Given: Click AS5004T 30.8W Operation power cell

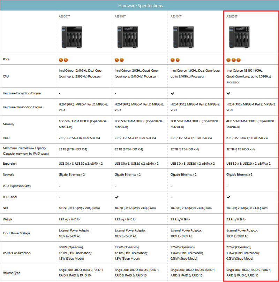Looking at the screenshot, I should [x=75, y=253].
